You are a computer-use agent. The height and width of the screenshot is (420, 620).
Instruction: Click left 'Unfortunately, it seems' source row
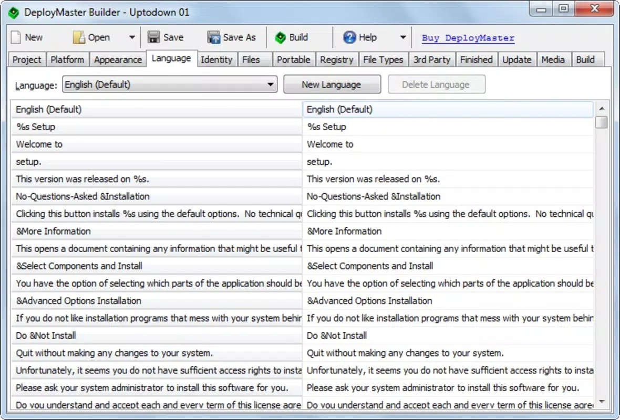point(157,370)
